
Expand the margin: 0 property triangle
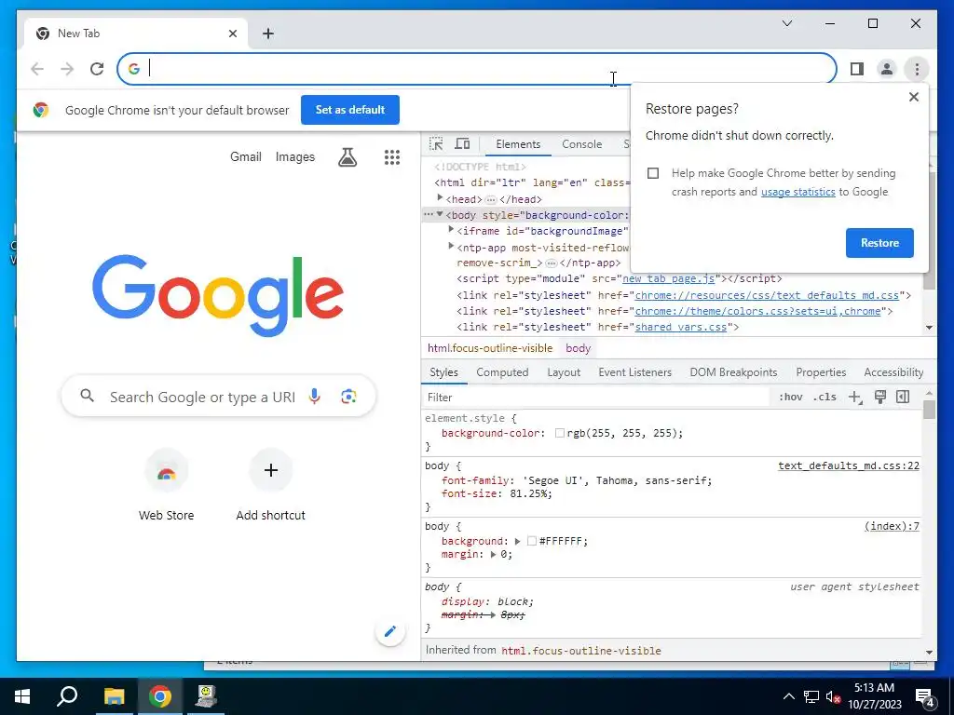[x=494, y=555]
